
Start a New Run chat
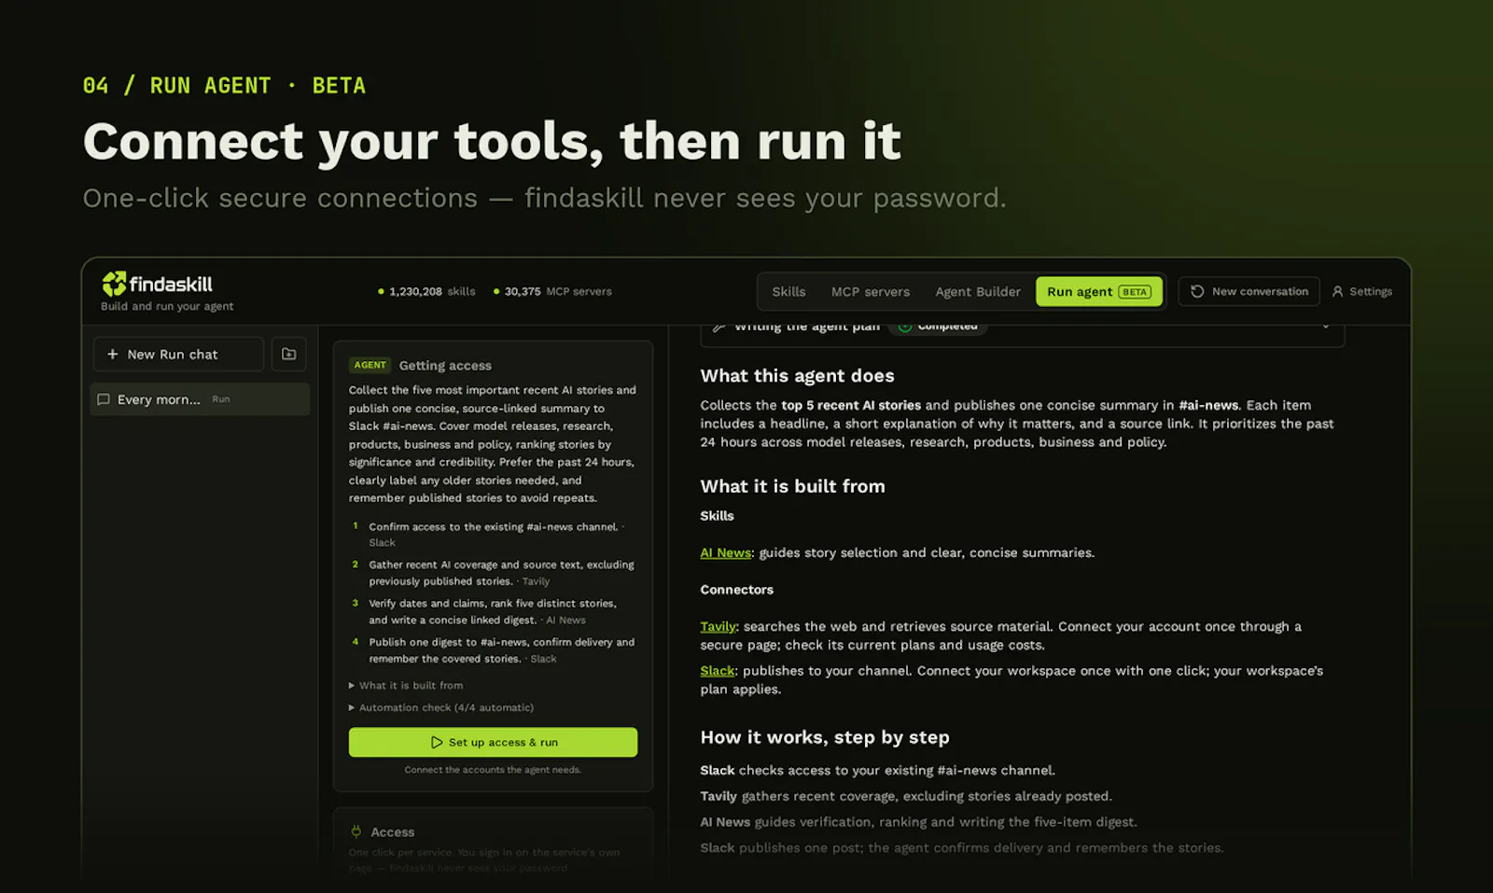[x=178, y=355]
